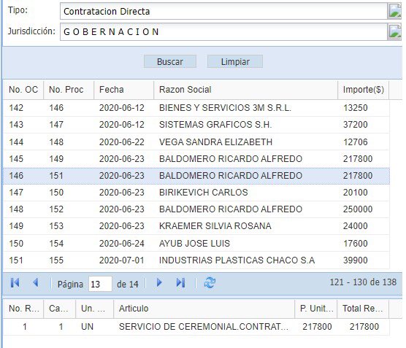Image resolution: width=406 pixels, height=348 pixels.
Task: Click importe value 37200
Action: pos(355,125)
